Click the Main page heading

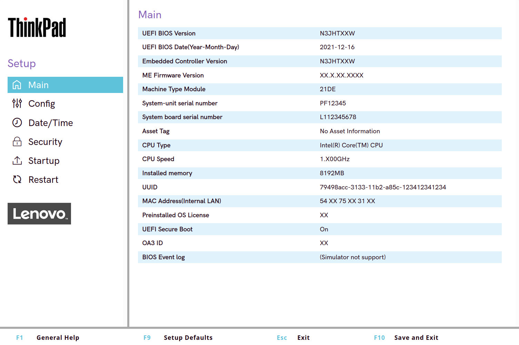pyautogui.click(x=150, y=15)
